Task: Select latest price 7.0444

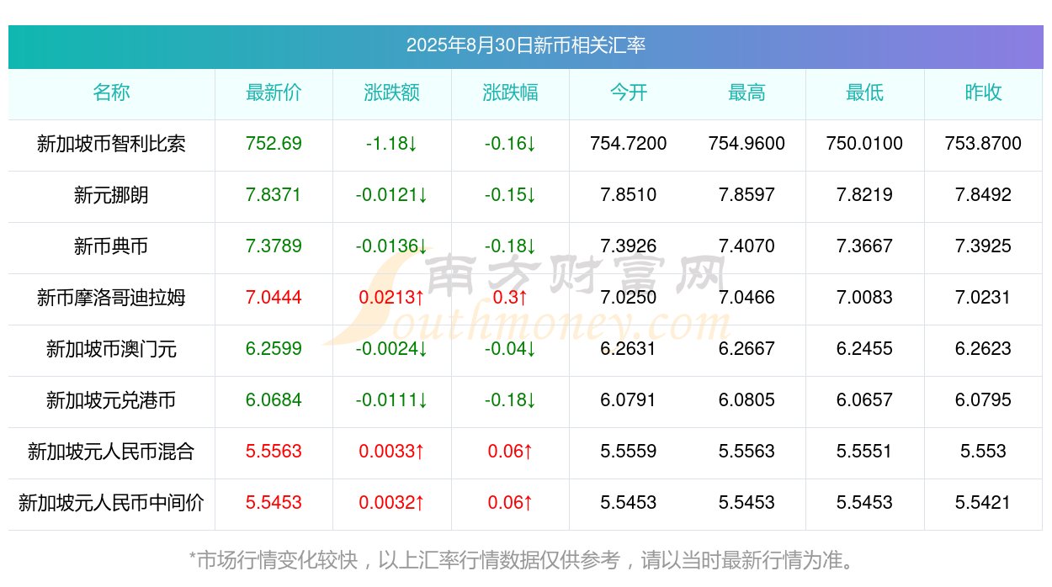Action: click(274, 298)
